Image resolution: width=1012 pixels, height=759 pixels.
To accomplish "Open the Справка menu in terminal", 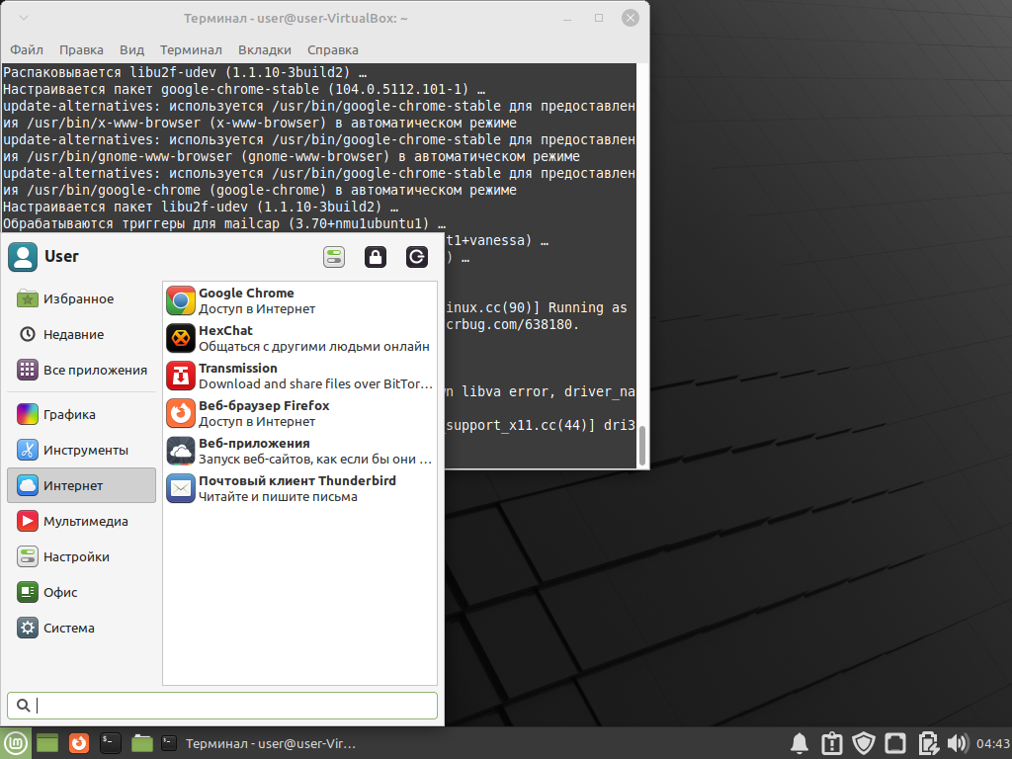I will [332, 49].
